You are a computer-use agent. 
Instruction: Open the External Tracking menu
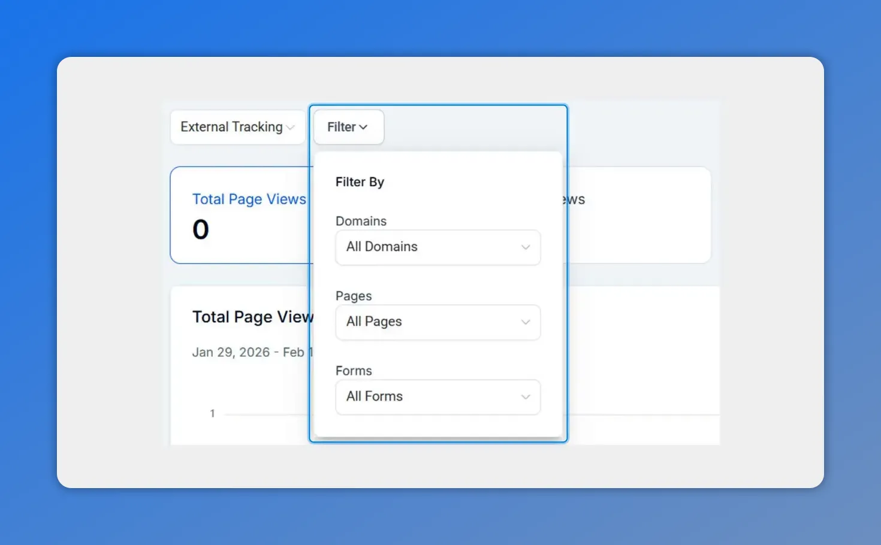pyautogui.click(x=237, y=127)
